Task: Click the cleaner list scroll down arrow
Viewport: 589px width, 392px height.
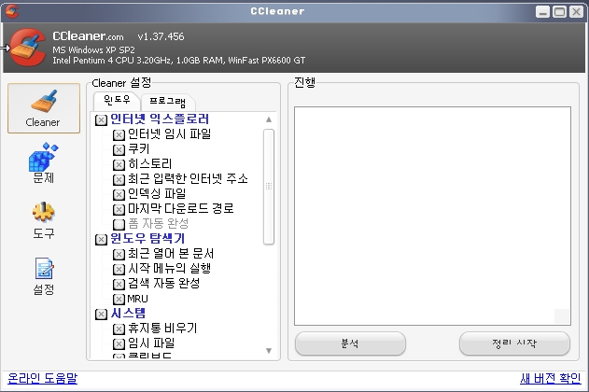Action: [x=269, y=351]
